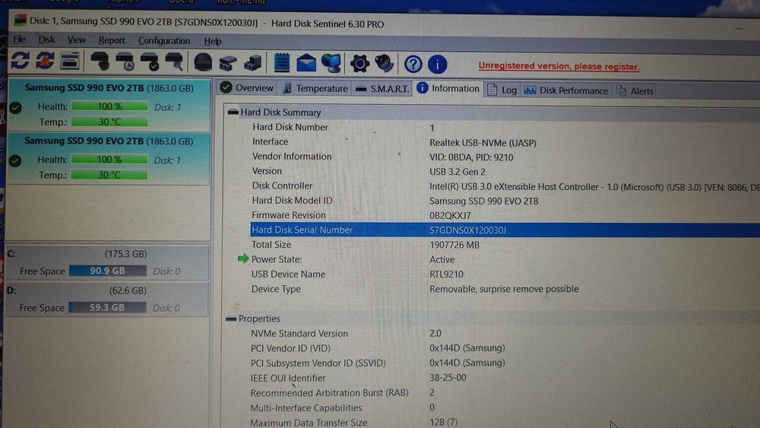Click the 'RTL9210' USB device name value
The width and height of the screenshot is (760, 428).
pos(446,274)
